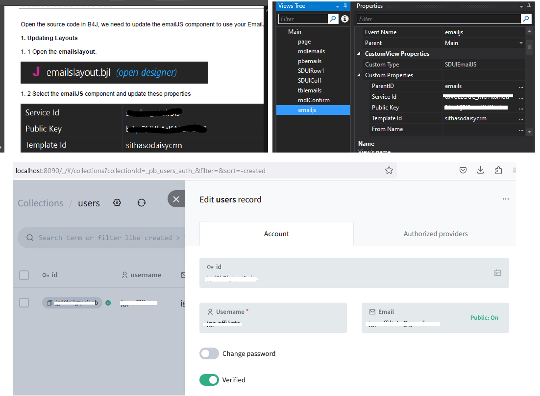Viewport: 540px width, 396px height.
Task: Select page in the Views Tree
Action: click(x=304, y=42)
